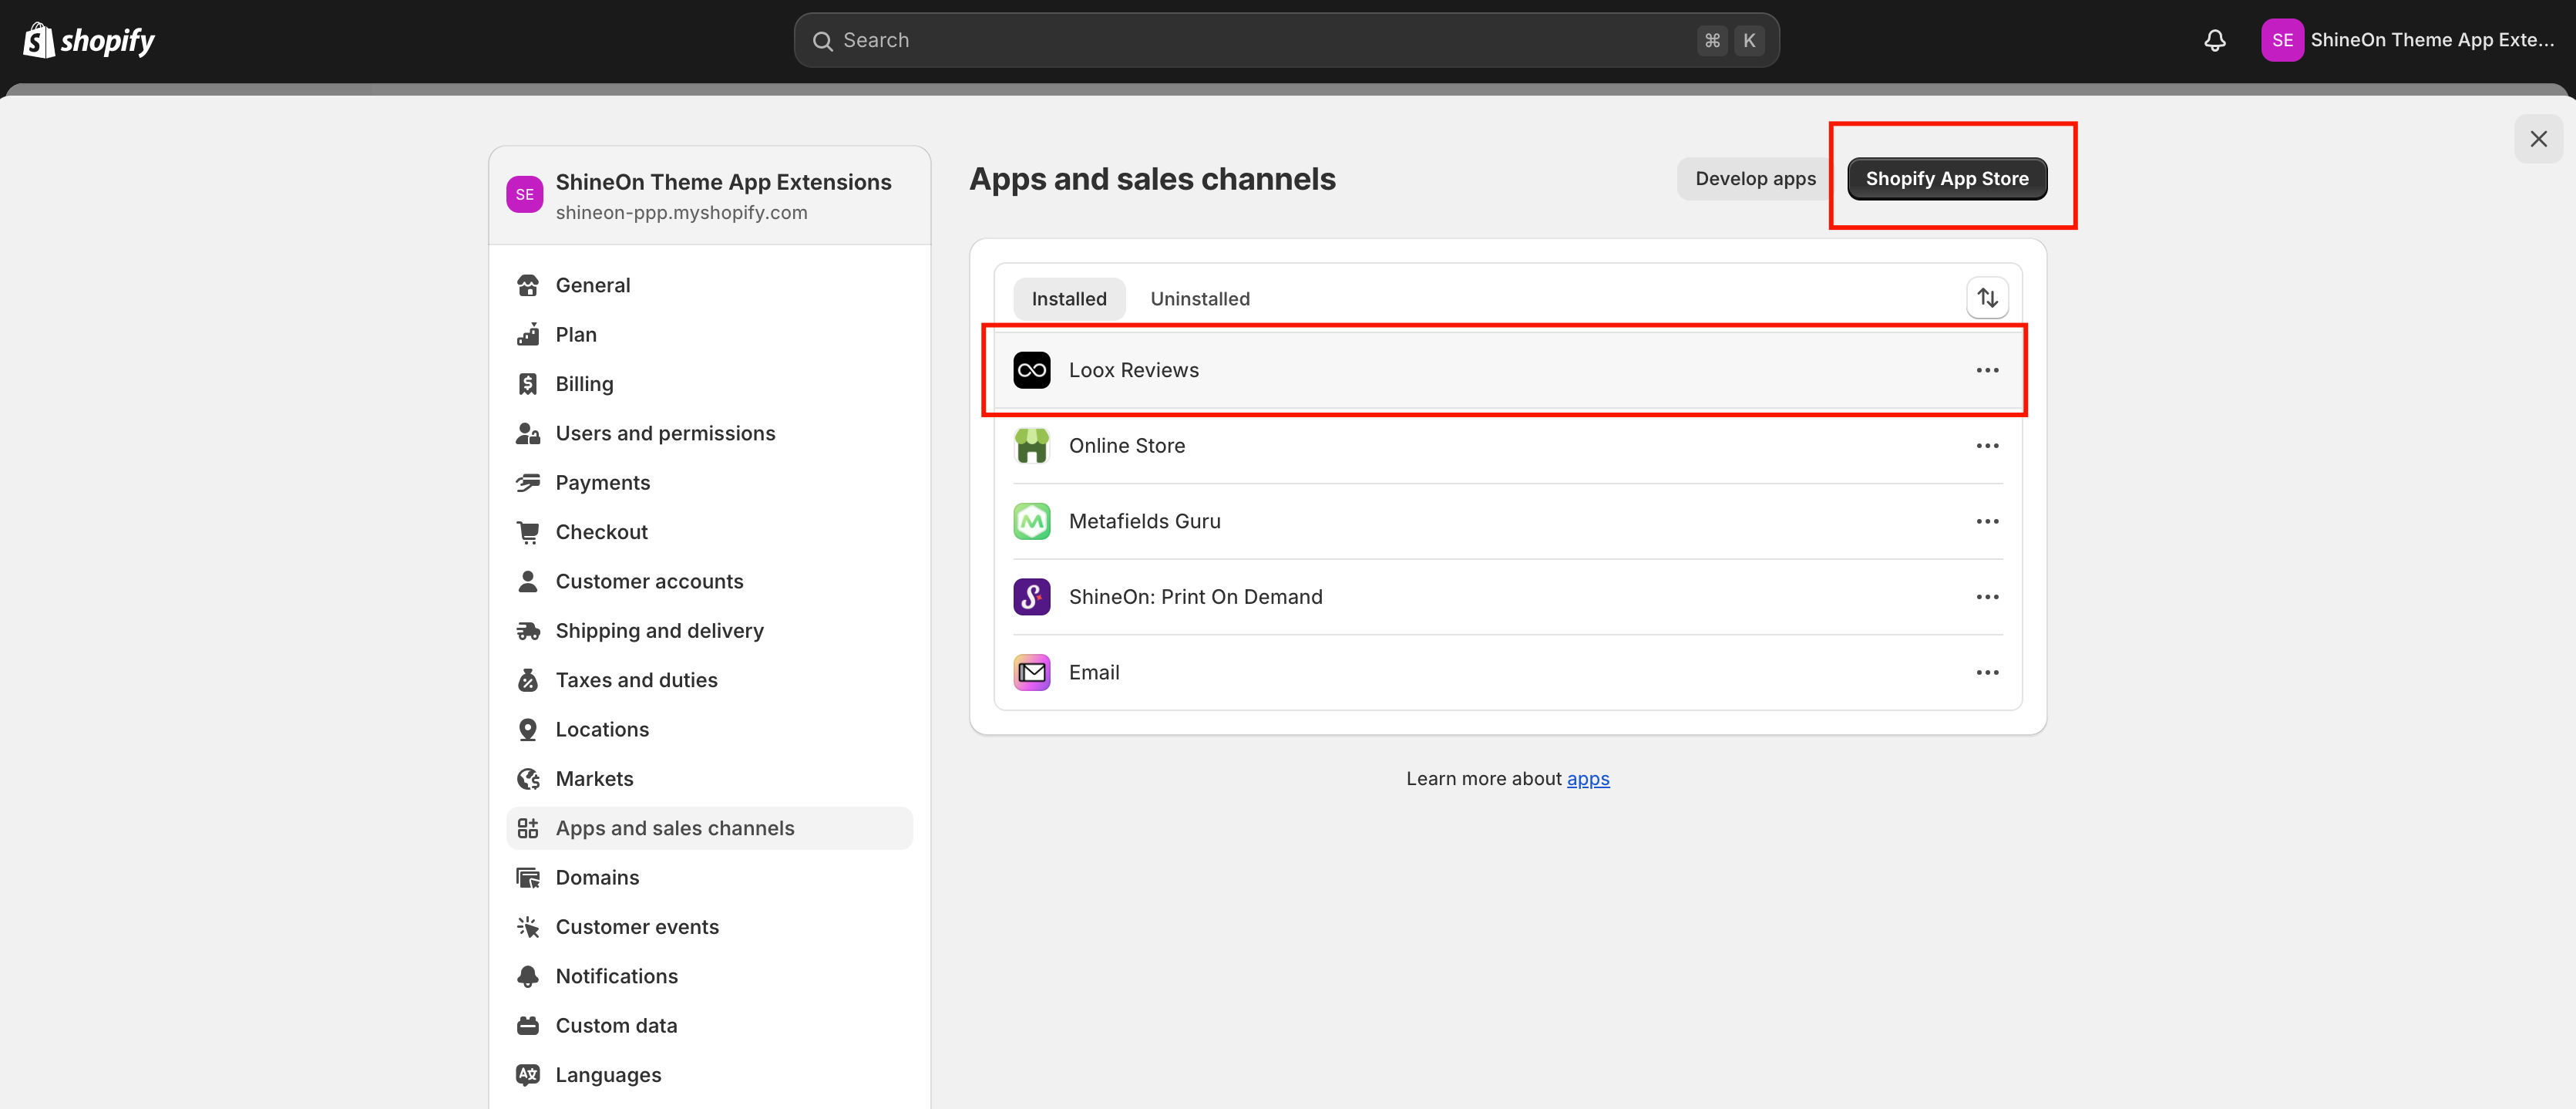Click the Markets globe icon
This screenshot has height=1109, width=2576.
528,779
